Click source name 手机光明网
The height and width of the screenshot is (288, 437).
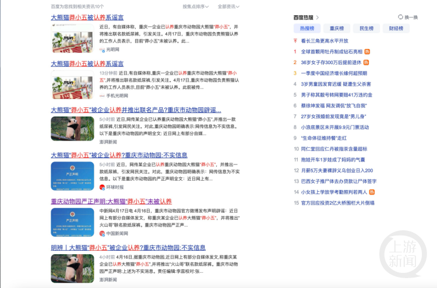point(117,96)
